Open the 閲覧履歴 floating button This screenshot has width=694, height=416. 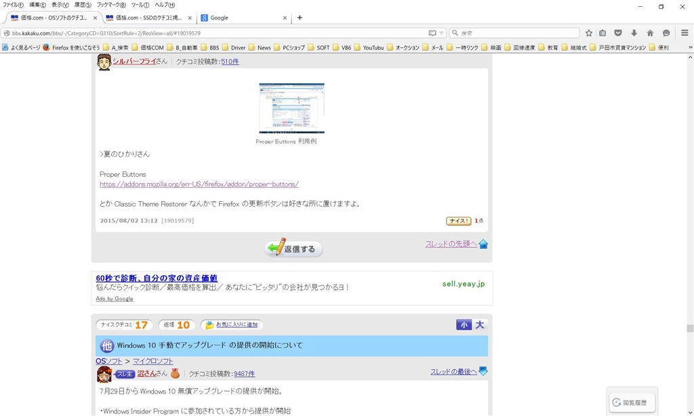click(632, 402)
